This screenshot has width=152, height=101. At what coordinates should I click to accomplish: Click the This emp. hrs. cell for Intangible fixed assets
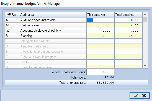click(101, 41)
